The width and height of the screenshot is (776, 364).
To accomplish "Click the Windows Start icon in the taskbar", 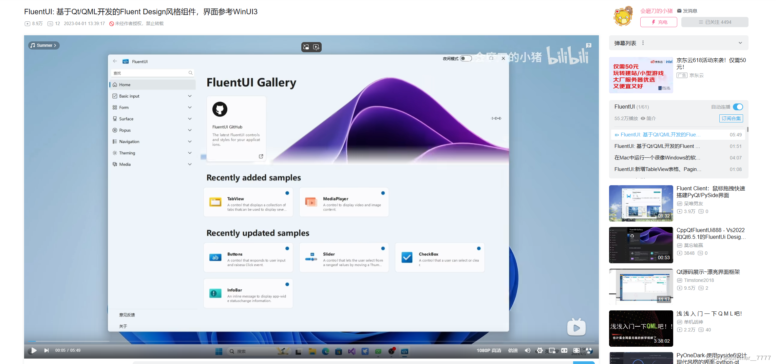I will pyautogui.click(x=219, y=351).
